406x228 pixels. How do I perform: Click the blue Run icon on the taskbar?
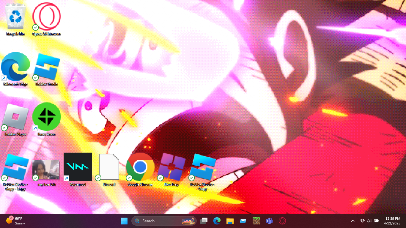243,221
